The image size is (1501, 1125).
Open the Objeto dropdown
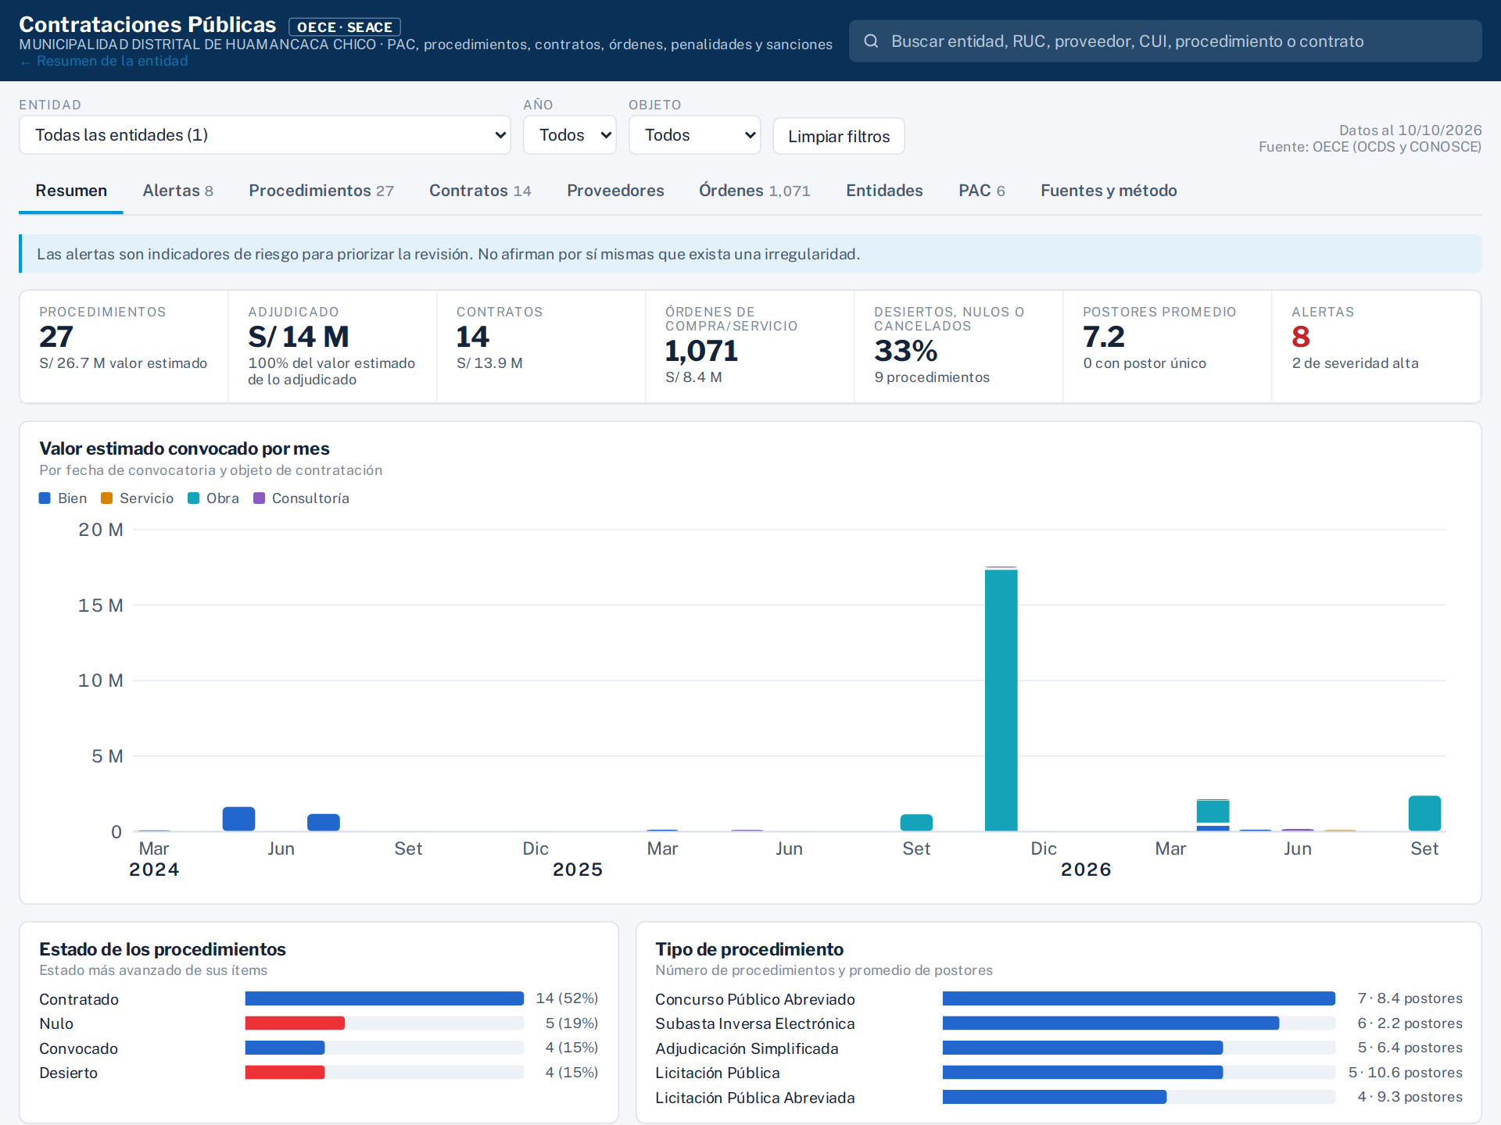coord(694,135)
